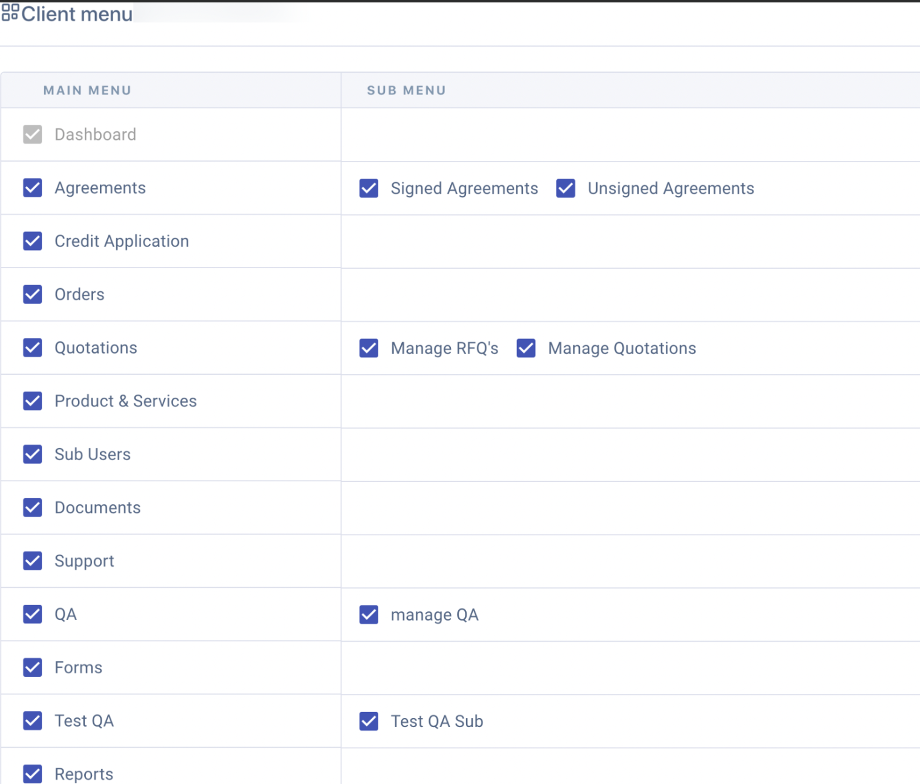Uncheck the Product & Services checkbox

point(33,401)
